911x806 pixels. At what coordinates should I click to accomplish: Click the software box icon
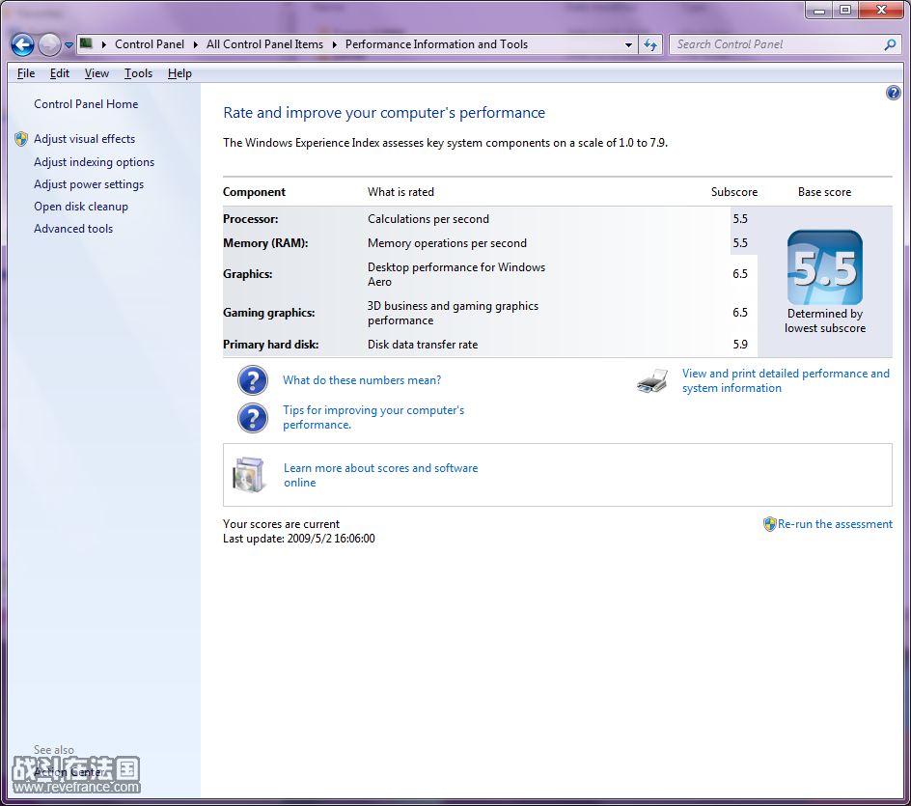249,475
